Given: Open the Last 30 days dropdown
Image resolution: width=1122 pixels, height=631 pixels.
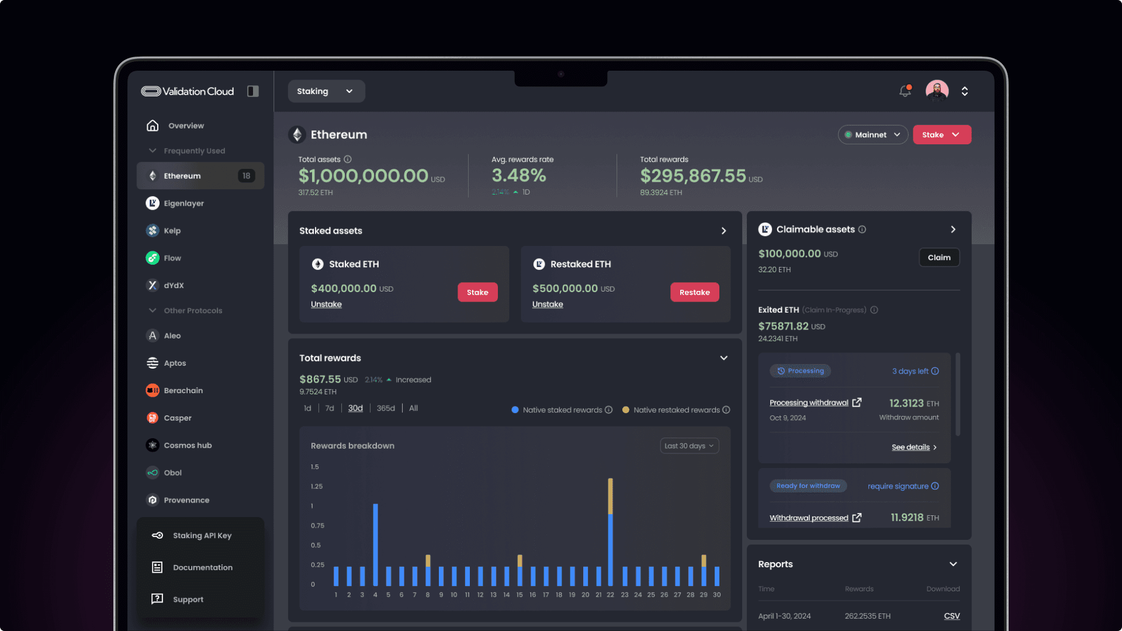Looking at the screenshot, I should [x=689, y=446].
